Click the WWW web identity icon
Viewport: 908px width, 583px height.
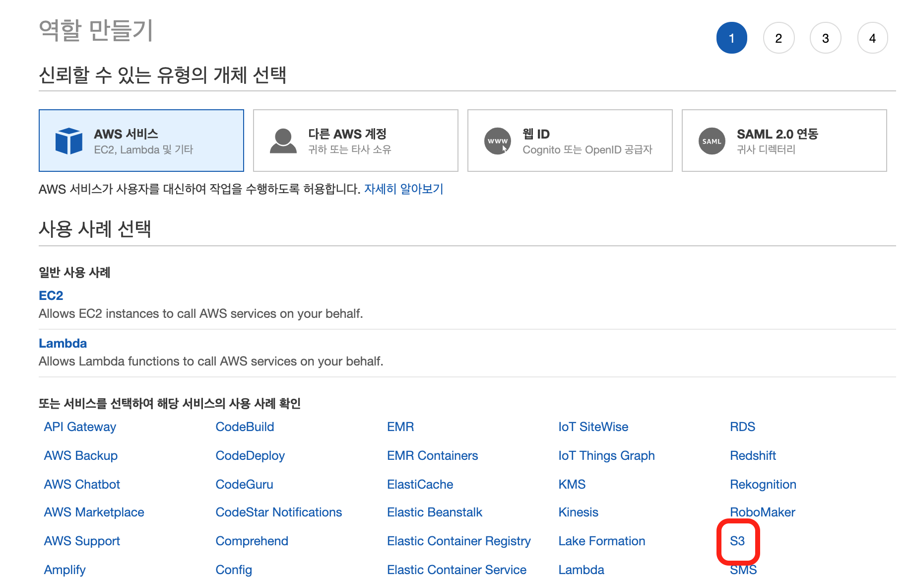(498, 141)
